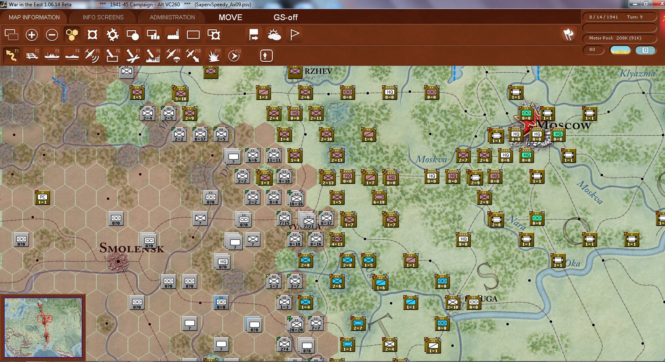Toggle the stacked unit counters display icon
The image size is (665, 362).
[x=11, y=34]
